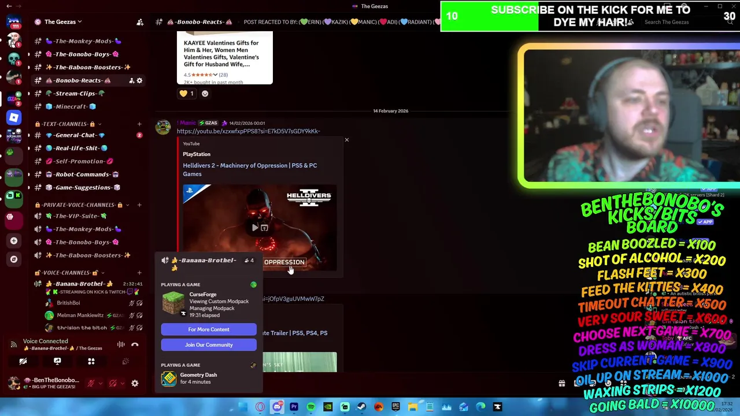Open voice connection details signal icon
This screenshot has height=416, width=740.
pos(13,345)
